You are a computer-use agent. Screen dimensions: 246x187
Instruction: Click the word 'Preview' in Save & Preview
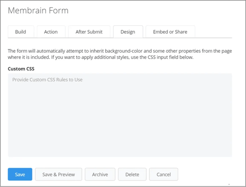point(66,175)
